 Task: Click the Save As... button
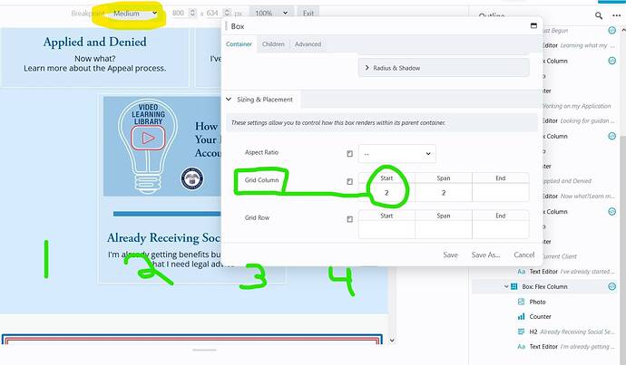coord(486,255)
